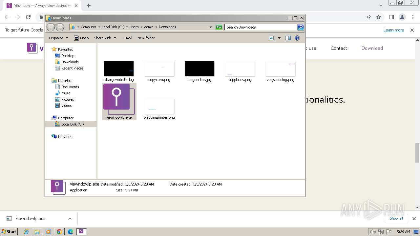Select Network in navigation pane

coord(65,137)
